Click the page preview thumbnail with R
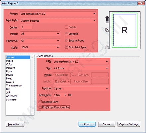This screenshot has width=146, height=133. point(125,30)
